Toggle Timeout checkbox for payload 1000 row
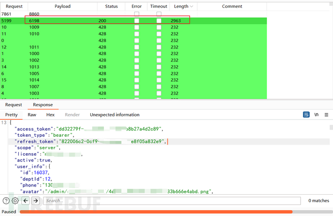 tap(159, 54)
